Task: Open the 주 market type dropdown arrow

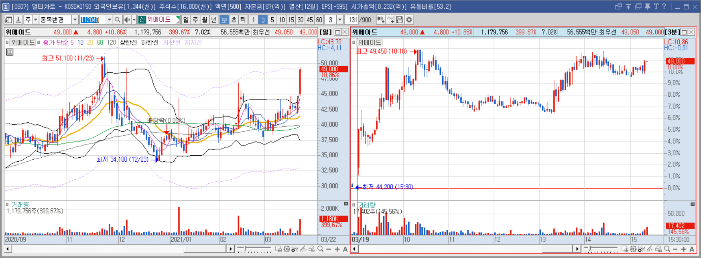Action: tap(35, 20)
